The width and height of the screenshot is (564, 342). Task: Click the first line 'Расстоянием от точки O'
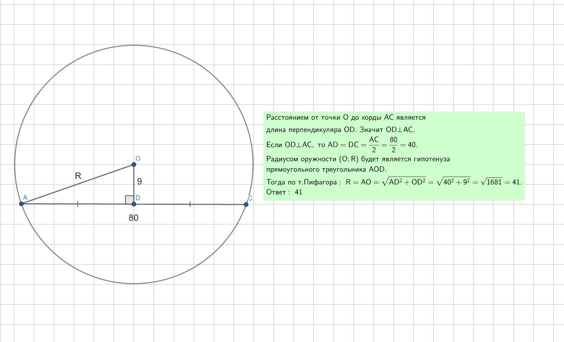[x=346, y=118]
